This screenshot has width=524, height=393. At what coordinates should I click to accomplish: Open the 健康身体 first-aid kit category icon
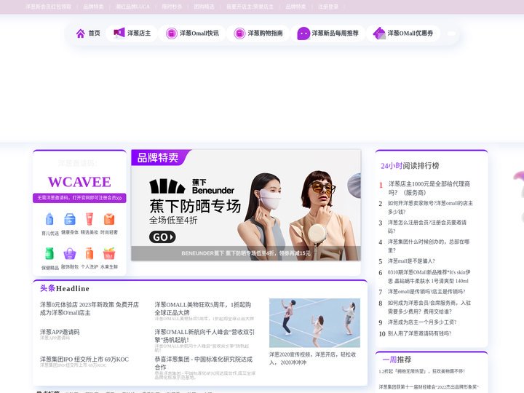click(70, 219)
